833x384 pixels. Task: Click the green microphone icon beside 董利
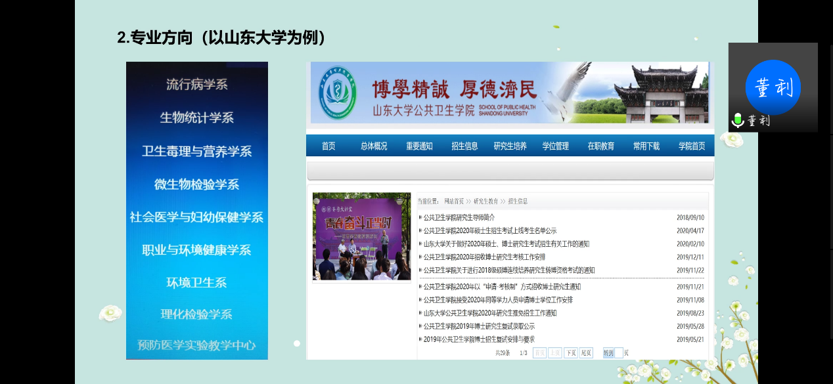[738, 121]
